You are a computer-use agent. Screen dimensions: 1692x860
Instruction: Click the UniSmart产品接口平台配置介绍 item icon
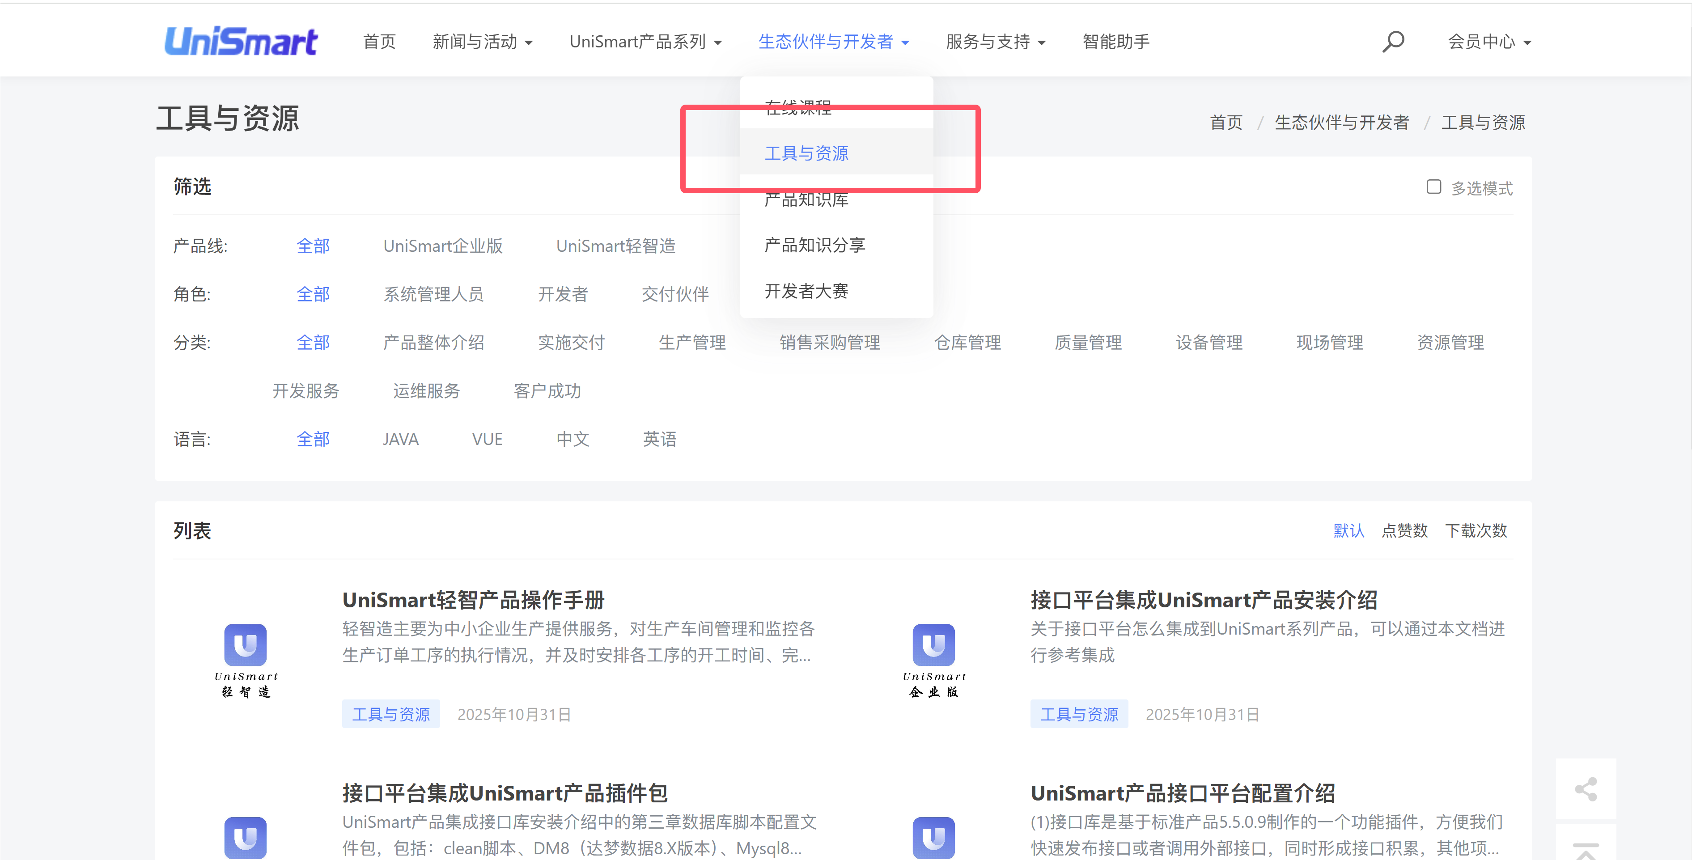pyautogui.click(x=933, y=837)
